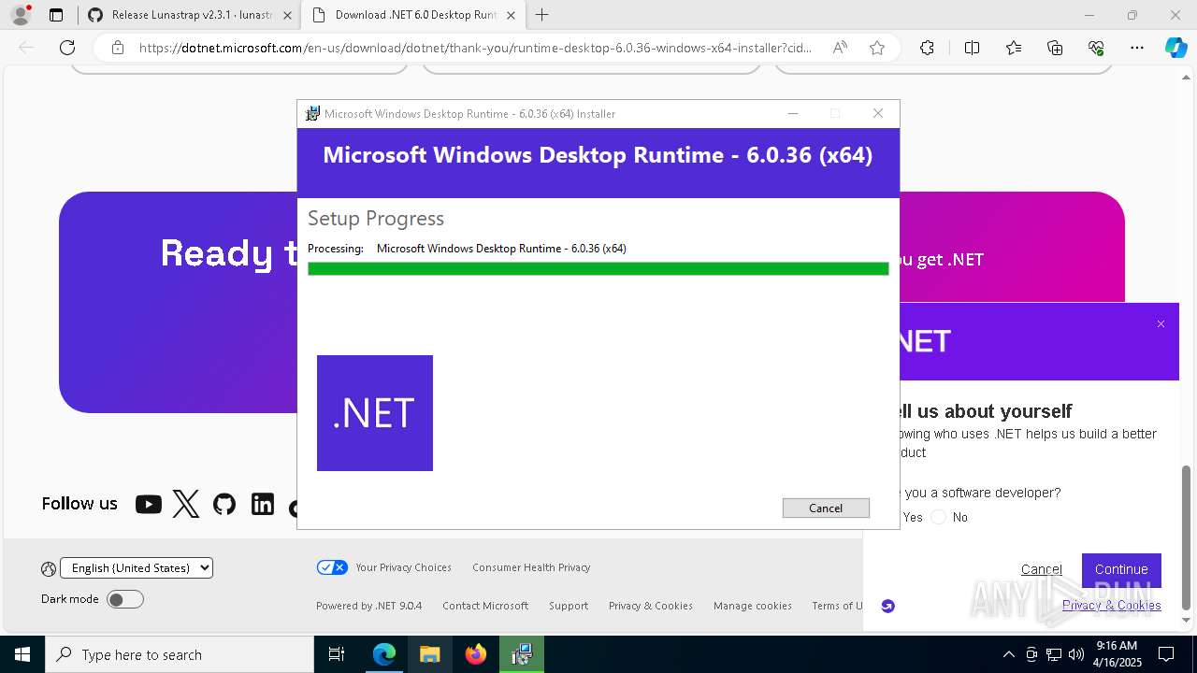
Task: Close the Download .NET 6.0 tab
Action: 512,15
